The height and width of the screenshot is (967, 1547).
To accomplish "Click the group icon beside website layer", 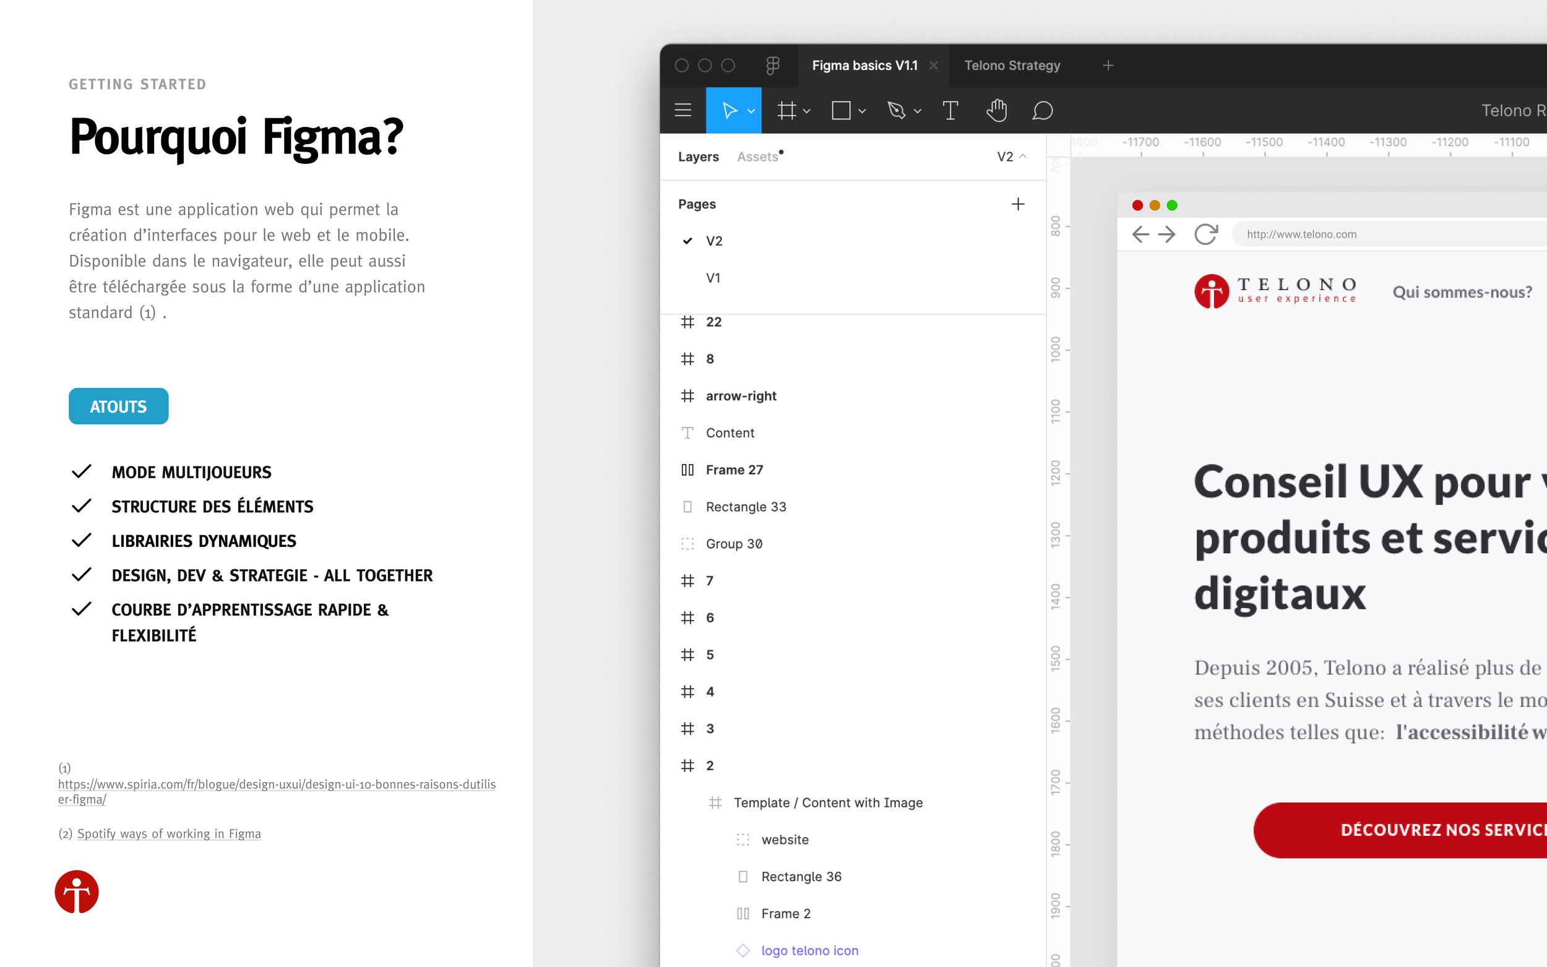I will click(743, 840).
